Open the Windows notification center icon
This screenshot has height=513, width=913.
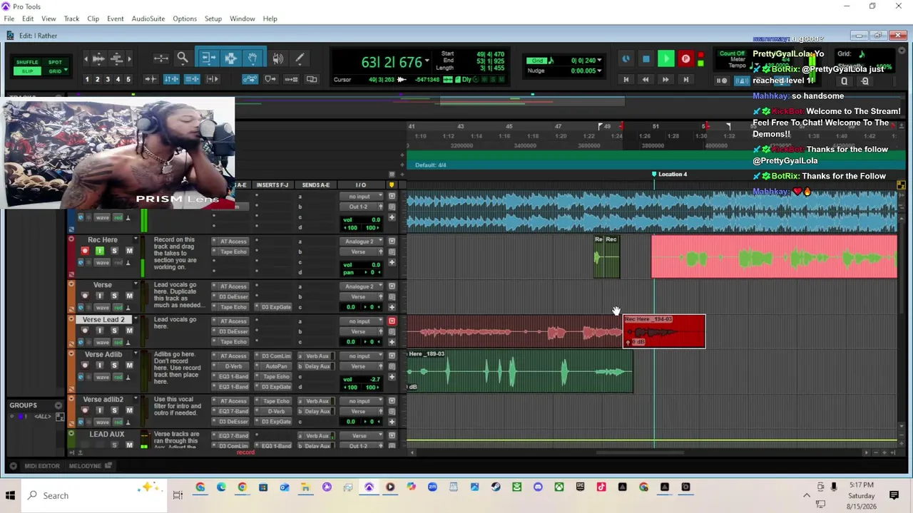(x=894, y=495)
